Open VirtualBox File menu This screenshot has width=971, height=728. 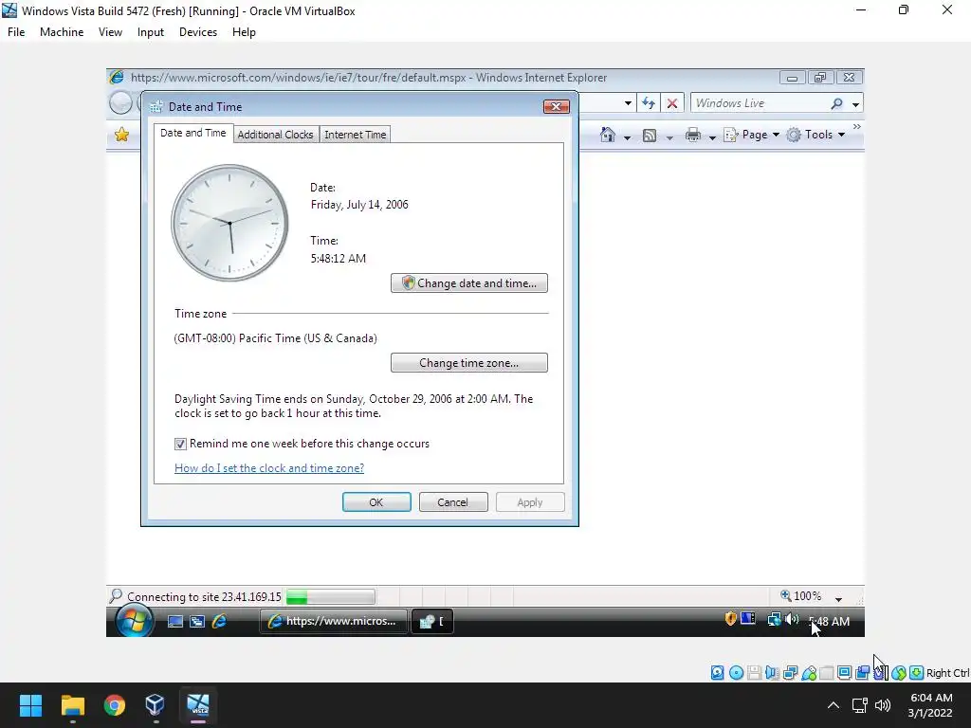[16, 32]
